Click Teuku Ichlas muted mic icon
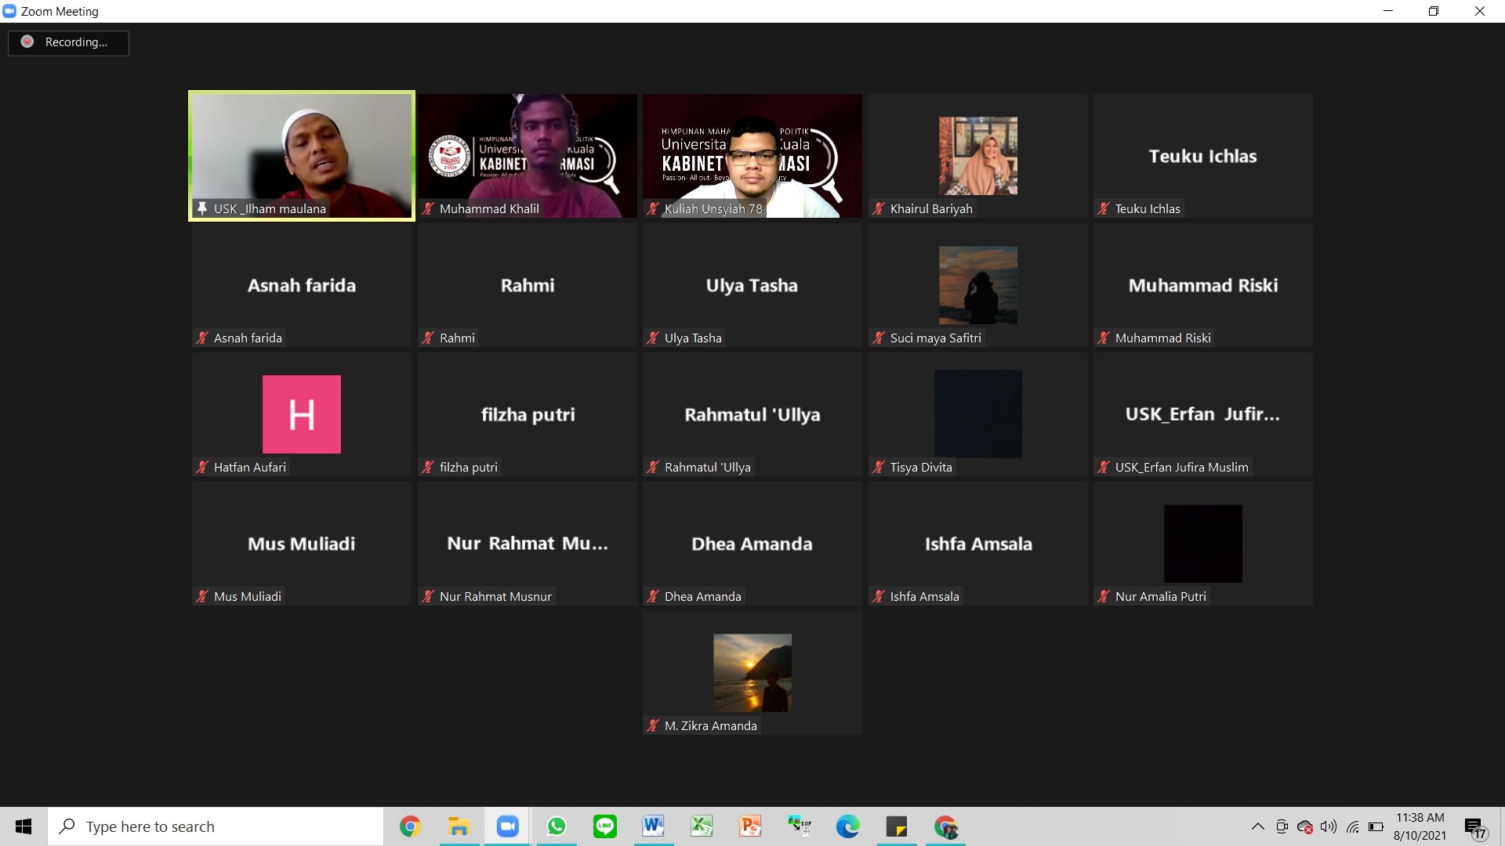 [x=1104, y=208]
